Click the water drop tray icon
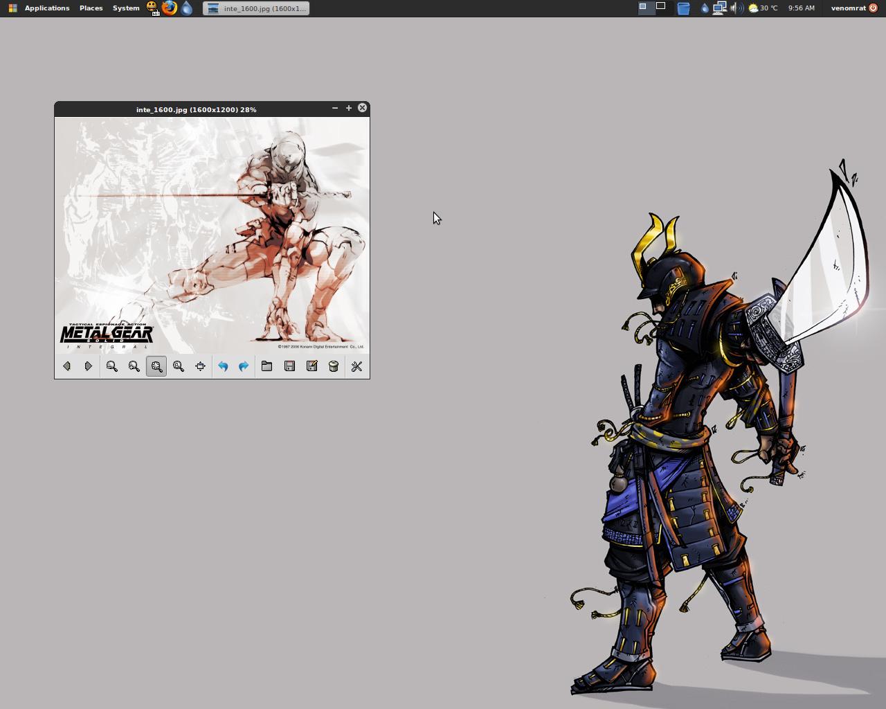Screen dimensions: 886x709 click(x=705, y=8)
